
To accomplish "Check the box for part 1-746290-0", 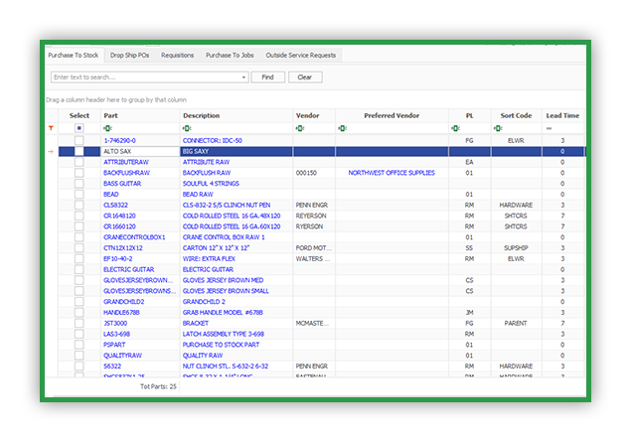I will tap(79, 140).
